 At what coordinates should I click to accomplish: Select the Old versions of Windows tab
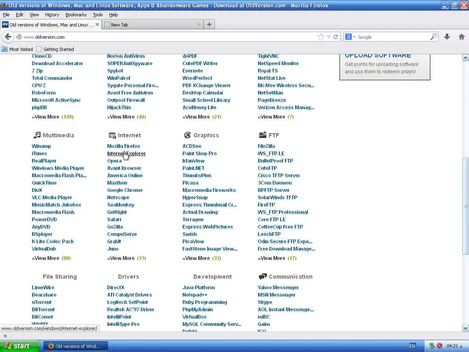point(51,24)
